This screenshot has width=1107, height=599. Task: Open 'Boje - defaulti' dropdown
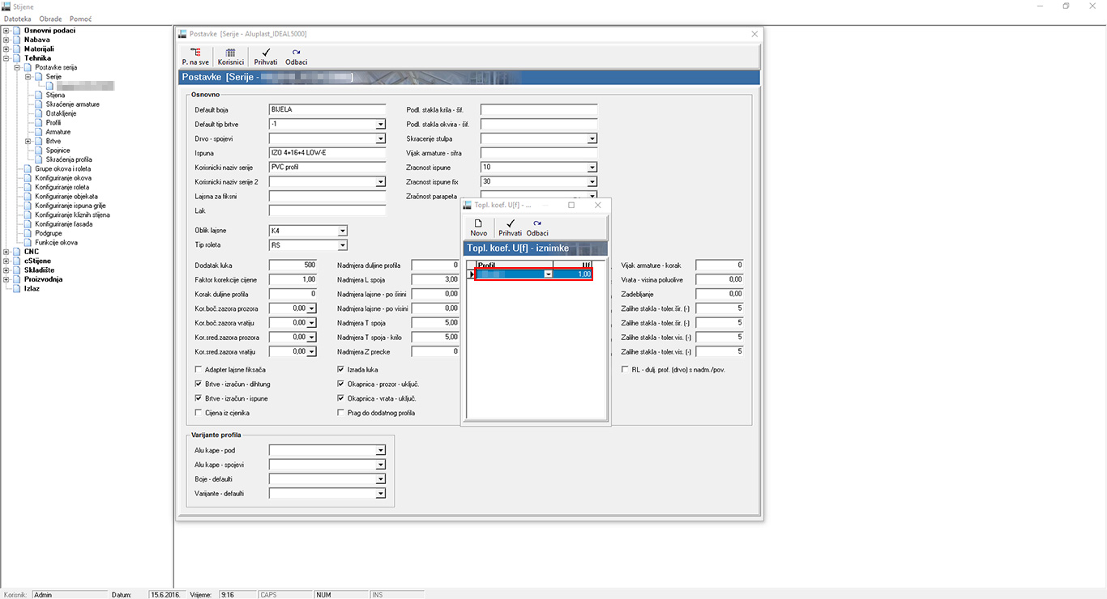[380, 479]
